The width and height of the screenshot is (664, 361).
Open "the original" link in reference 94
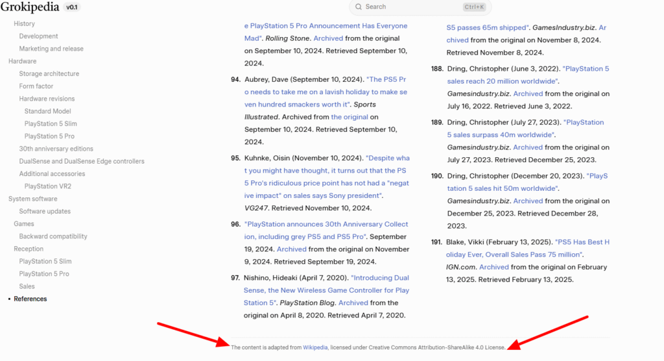tap(350, 117)
